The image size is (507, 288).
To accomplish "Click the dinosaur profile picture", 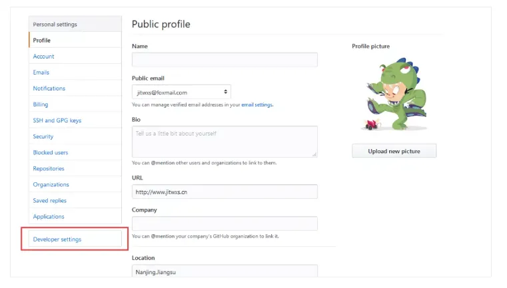I will [x=393, y=94].
